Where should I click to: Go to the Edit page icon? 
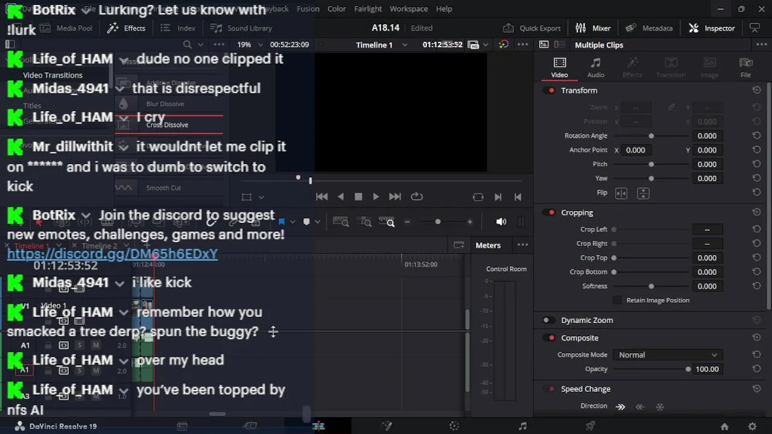(318, 426)
